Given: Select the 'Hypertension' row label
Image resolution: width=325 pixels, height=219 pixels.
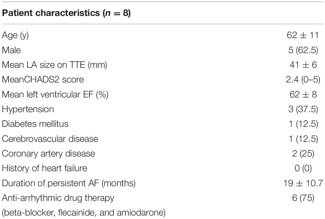Looking at the screenshot, I should 28,109.
